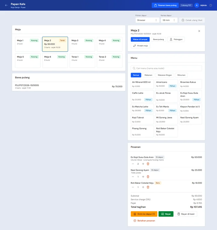Add Es Jeruk Peras menu item

pos(166,96)
